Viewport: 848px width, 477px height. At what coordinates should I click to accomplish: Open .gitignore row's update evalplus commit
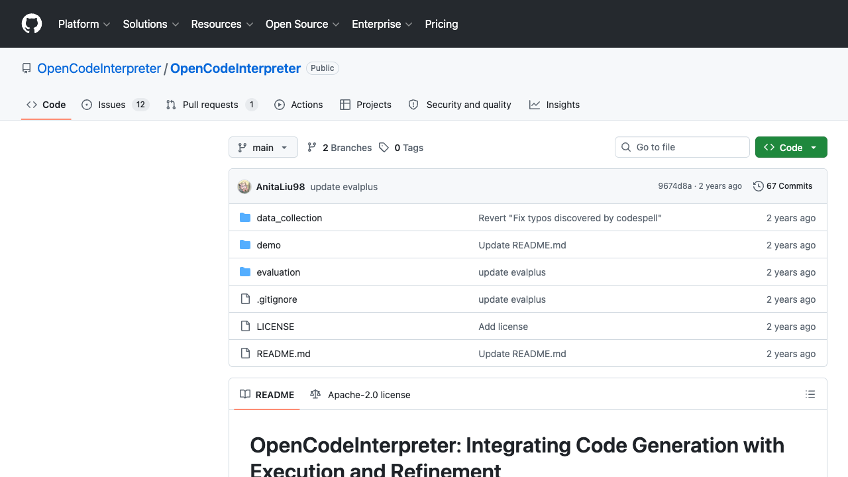512,299
